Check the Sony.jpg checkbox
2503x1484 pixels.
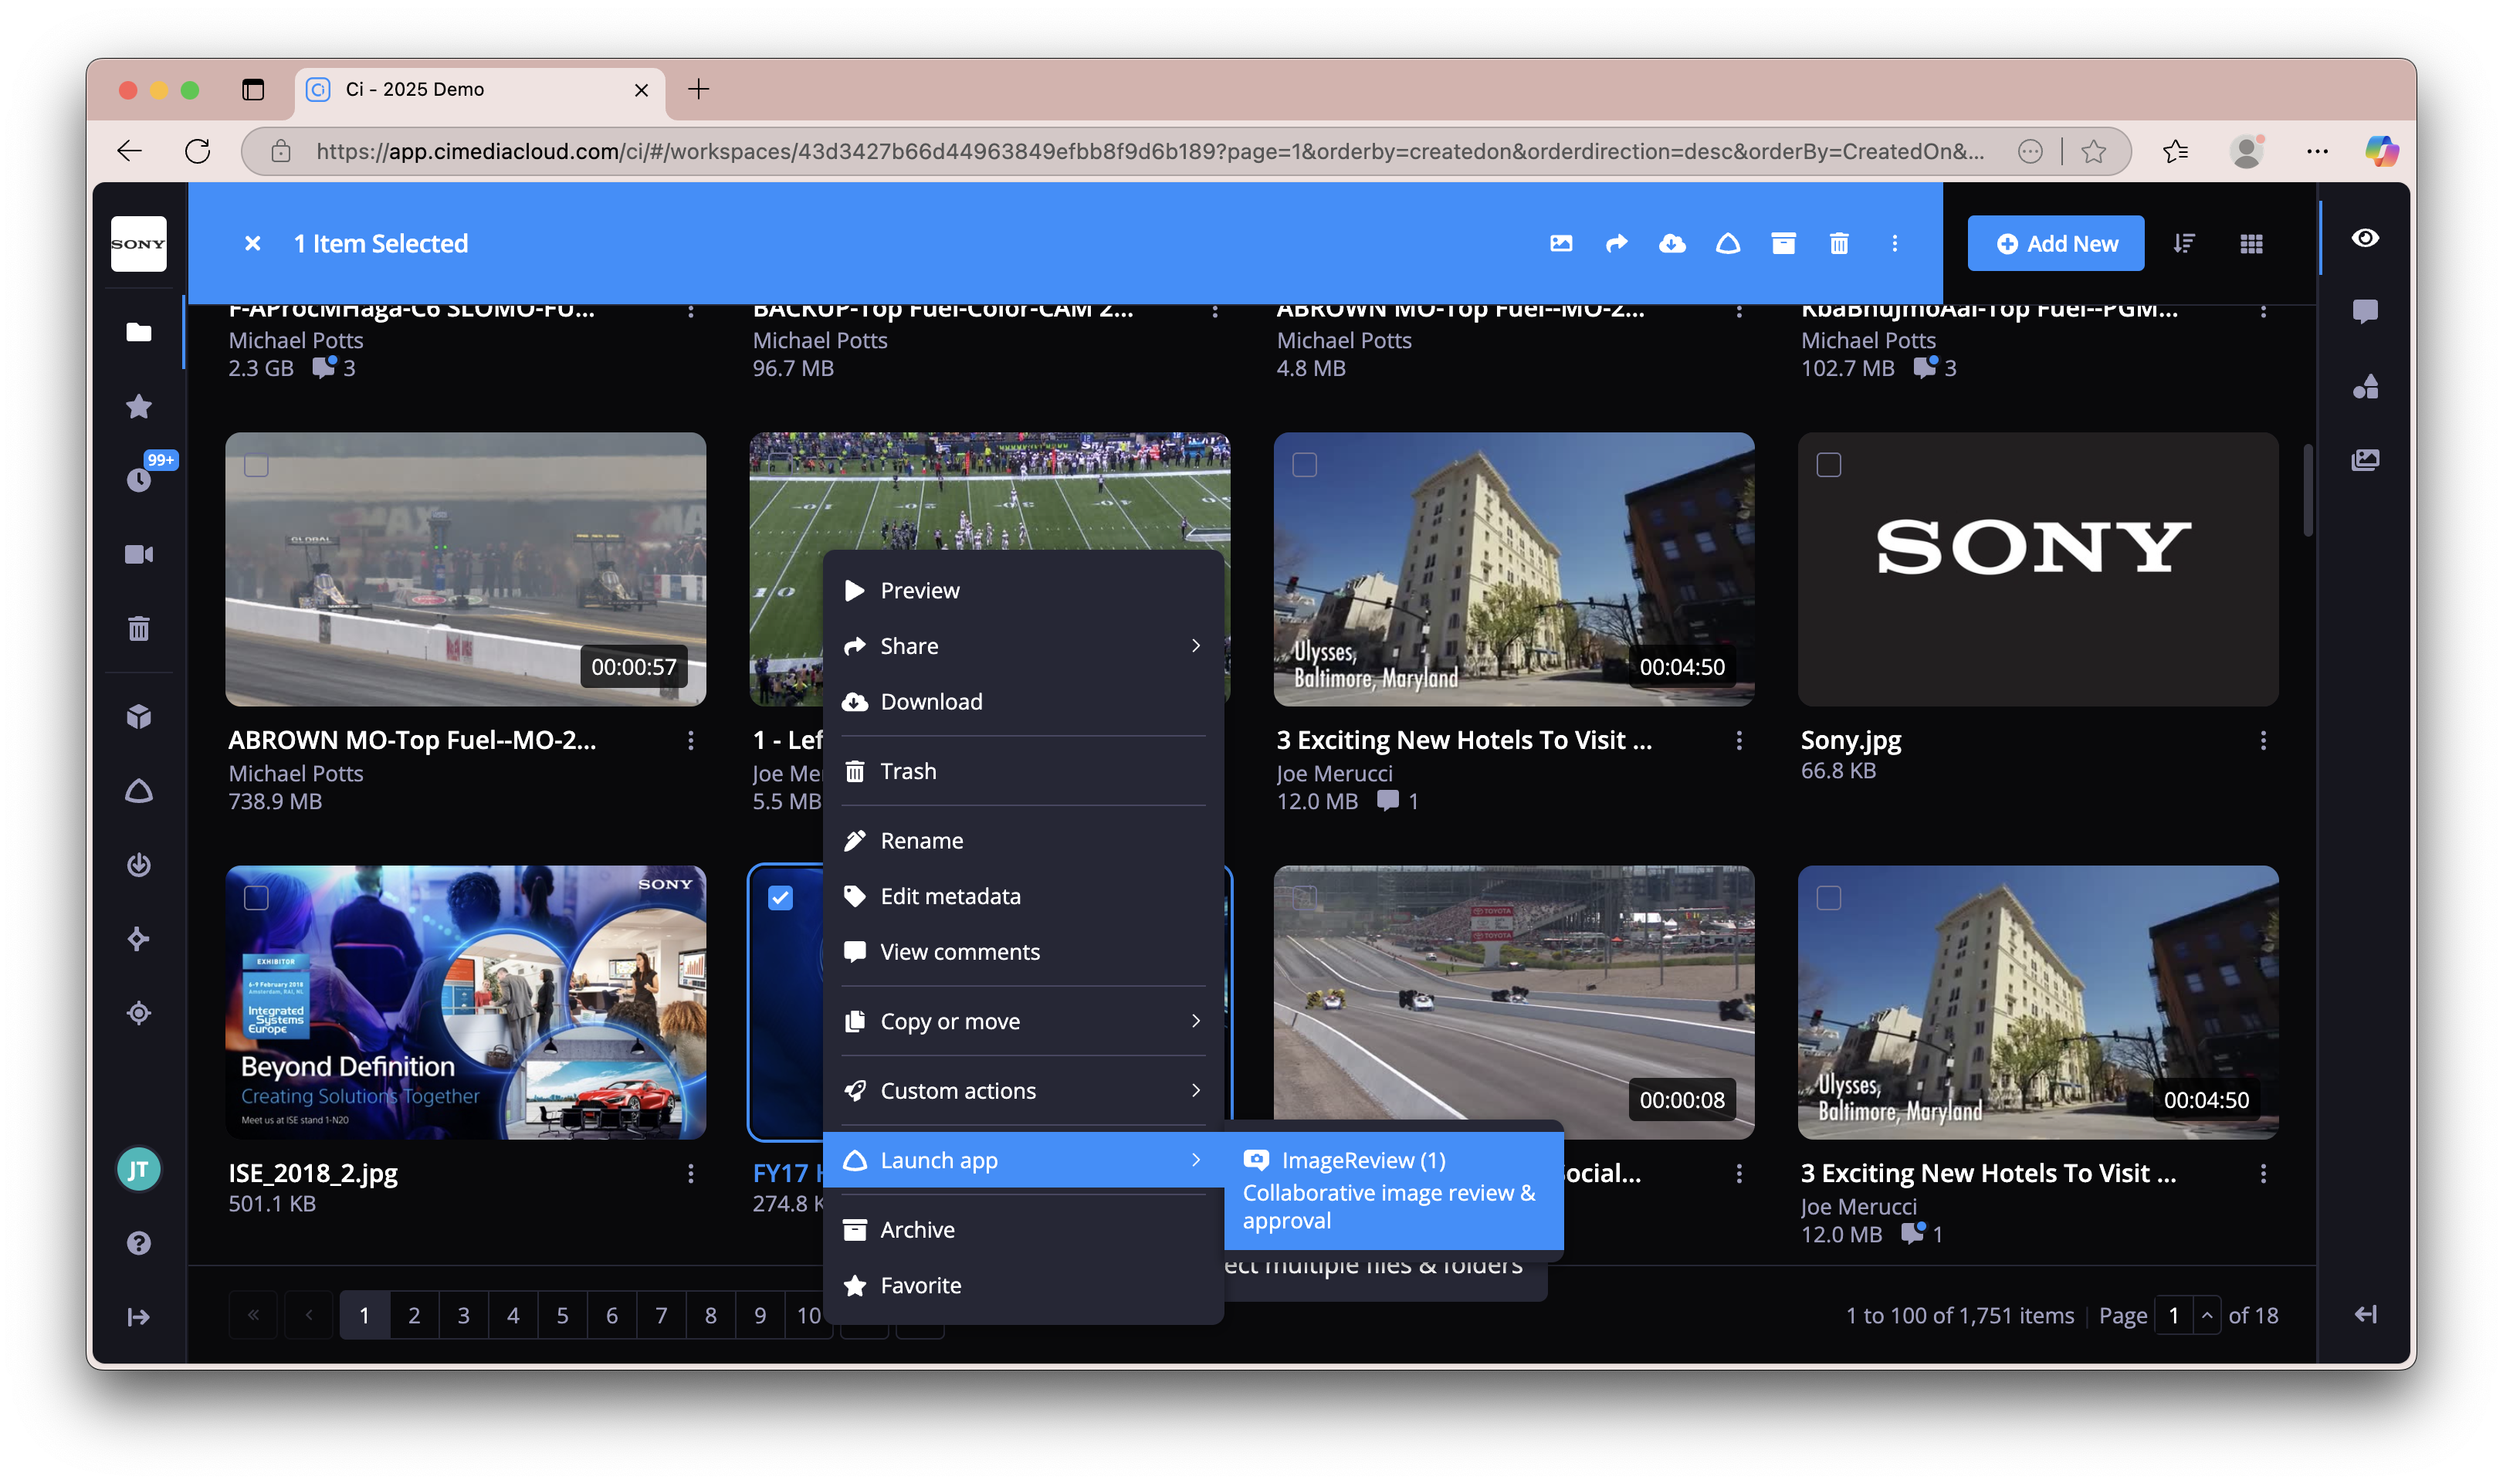1828,465
